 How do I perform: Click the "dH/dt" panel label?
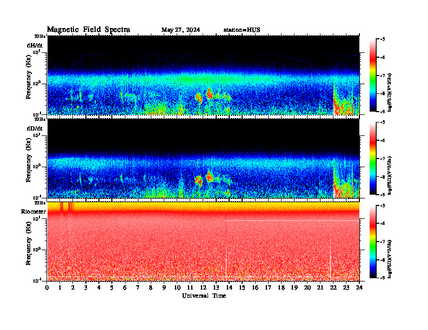point(35,46)
